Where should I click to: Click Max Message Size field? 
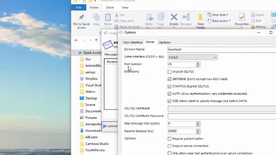pos(182,124)
